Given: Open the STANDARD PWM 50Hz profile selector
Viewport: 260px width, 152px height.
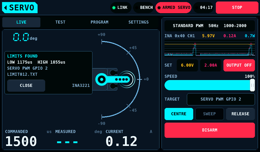Looking at the screenshot, I should point(209,26).
